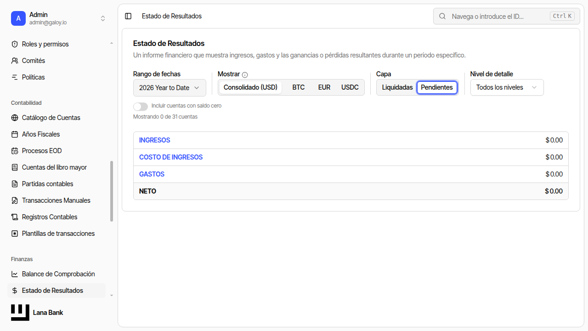Screen dimensions: 588x331
Task: Click the document icon for Cuentas del libro mayor
Action: [x=15, y=167]
